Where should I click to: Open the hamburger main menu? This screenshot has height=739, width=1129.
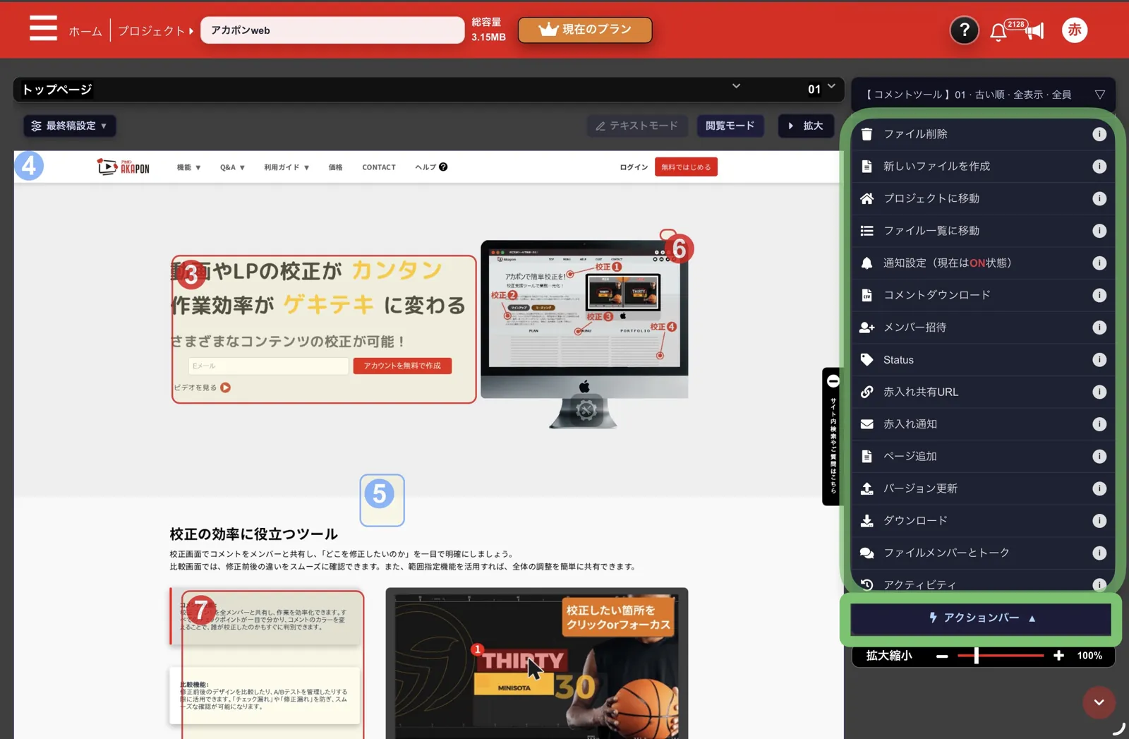coord(43,29)
